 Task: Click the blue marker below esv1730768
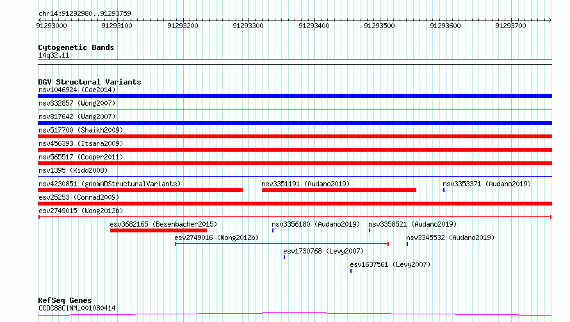[x=284, y=257]
